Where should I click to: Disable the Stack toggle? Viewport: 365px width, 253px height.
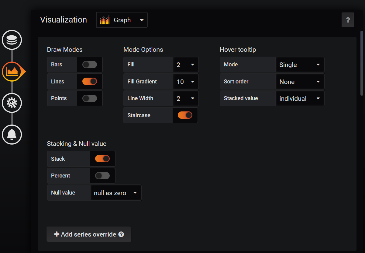(x=102, y=159)
